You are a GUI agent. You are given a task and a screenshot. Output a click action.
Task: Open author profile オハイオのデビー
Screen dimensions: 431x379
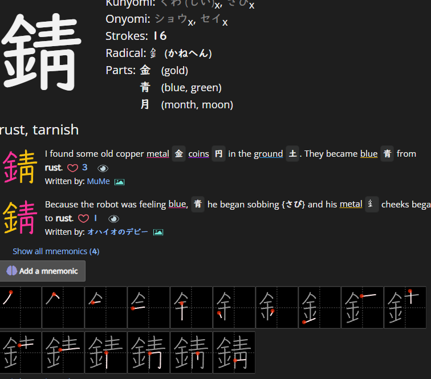[x=117, y=232]
